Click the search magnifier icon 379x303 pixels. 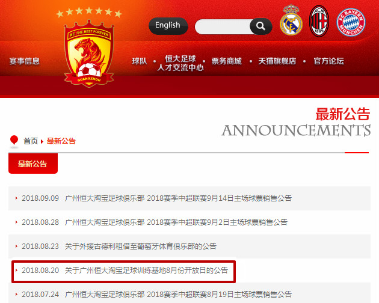click(260, 26)
